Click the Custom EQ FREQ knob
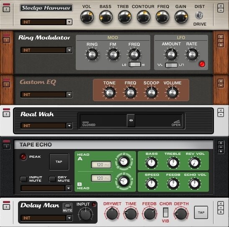Screen dimensions: 229x227 tap(131, 92)
